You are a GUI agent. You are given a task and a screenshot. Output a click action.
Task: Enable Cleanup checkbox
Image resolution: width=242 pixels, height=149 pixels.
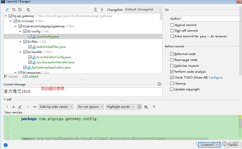[172, 83]
